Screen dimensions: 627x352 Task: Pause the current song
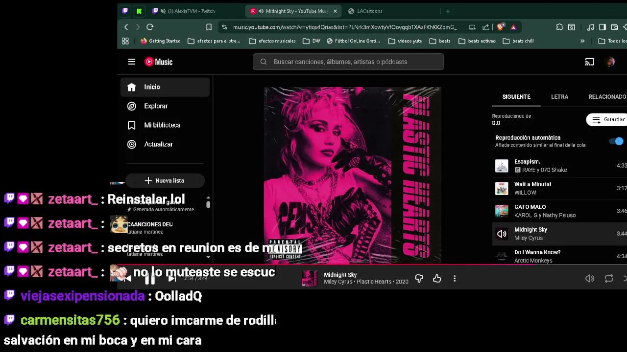pos(150,279)
